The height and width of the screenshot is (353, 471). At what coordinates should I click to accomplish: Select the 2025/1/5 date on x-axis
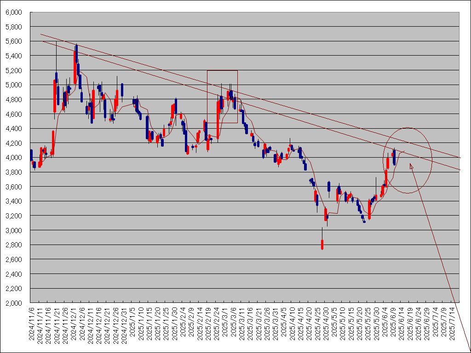[132, 322]
